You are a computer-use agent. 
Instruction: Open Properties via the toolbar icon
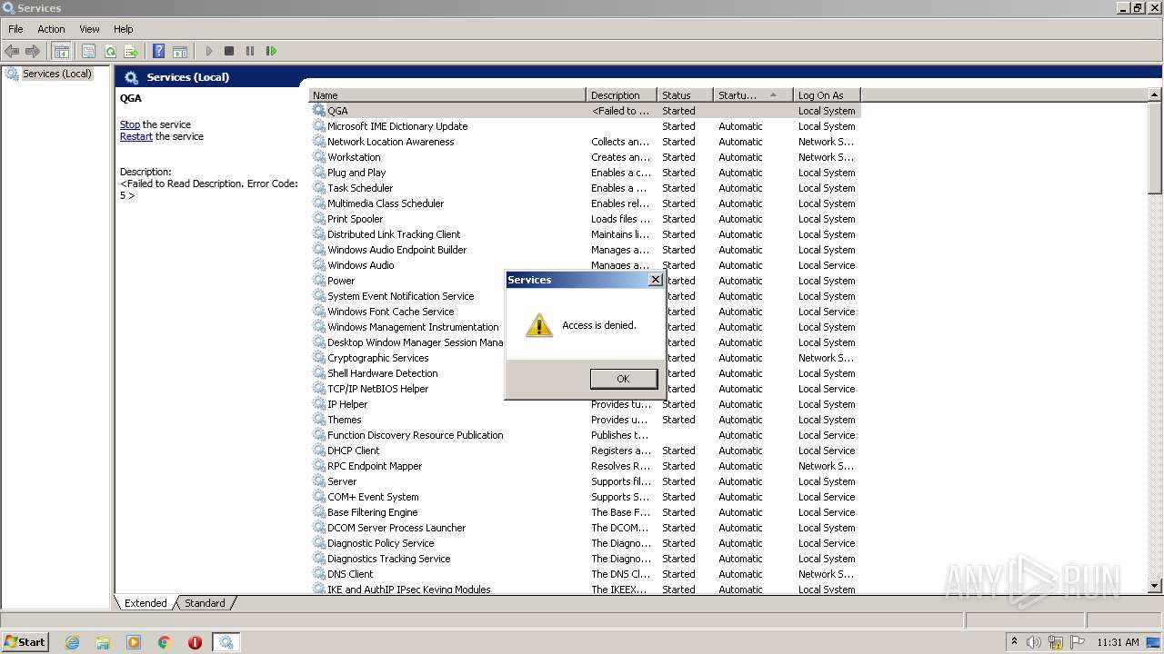88,51
